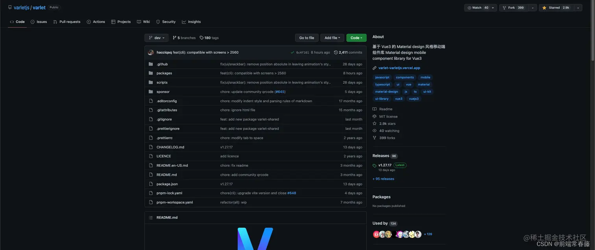Open the pnpm-workspace.yaml file
This screenshot has width=595, height=250.
175,202
